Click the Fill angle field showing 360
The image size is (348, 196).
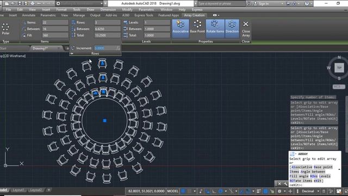click(55, 35)
